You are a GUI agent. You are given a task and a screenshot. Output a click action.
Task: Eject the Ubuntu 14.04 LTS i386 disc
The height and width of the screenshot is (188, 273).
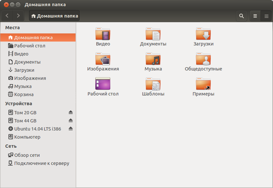point(70,129)
